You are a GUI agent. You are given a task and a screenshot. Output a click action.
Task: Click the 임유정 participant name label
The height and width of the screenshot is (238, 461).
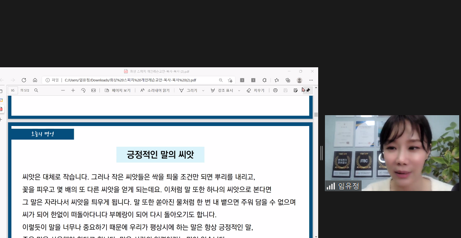pyautogui.click(x=349, y=186)
